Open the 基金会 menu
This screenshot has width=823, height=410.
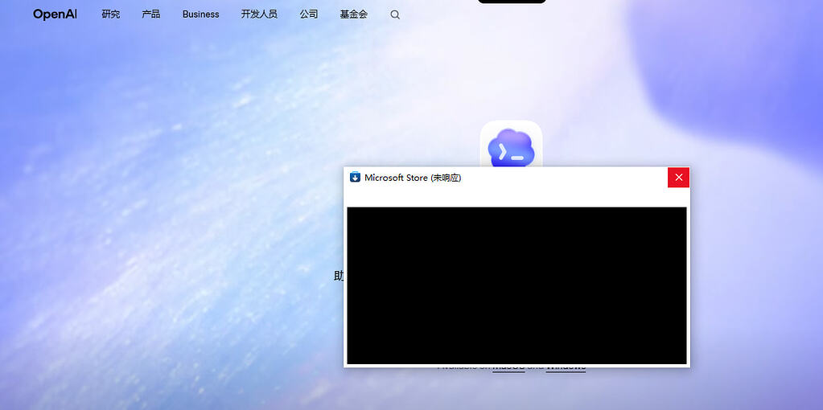[354, 14]
